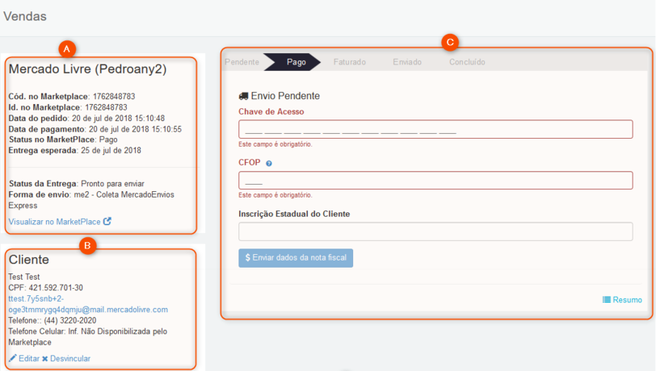Click the Cód. no Marketplace value 1762848783
The width and height of the screenshot is (656, 371).
[114, 97]
